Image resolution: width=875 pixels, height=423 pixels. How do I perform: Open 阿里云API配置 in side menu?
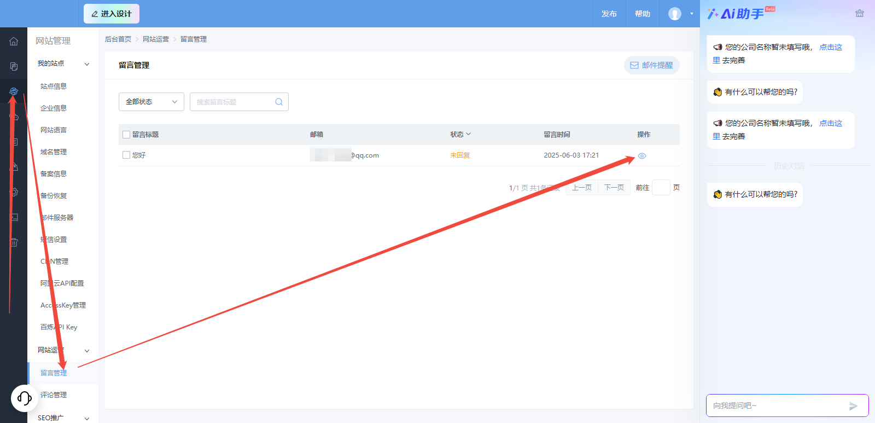pos(62,283)
